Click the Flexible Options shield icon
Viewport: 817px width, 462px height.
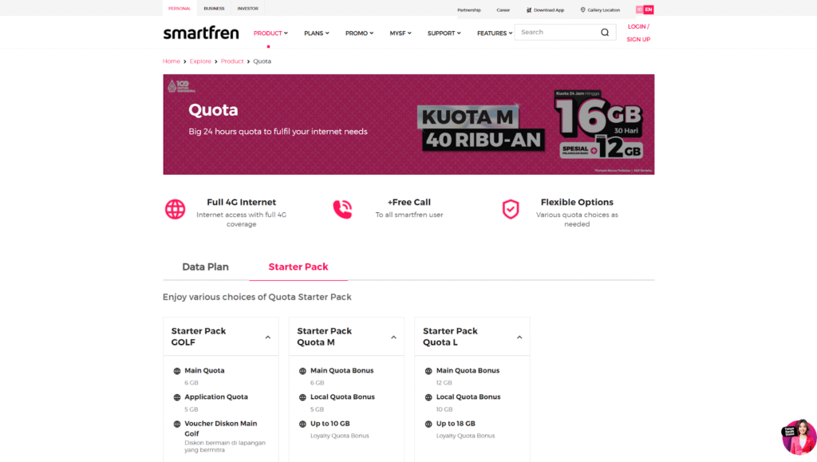point(511,209)
